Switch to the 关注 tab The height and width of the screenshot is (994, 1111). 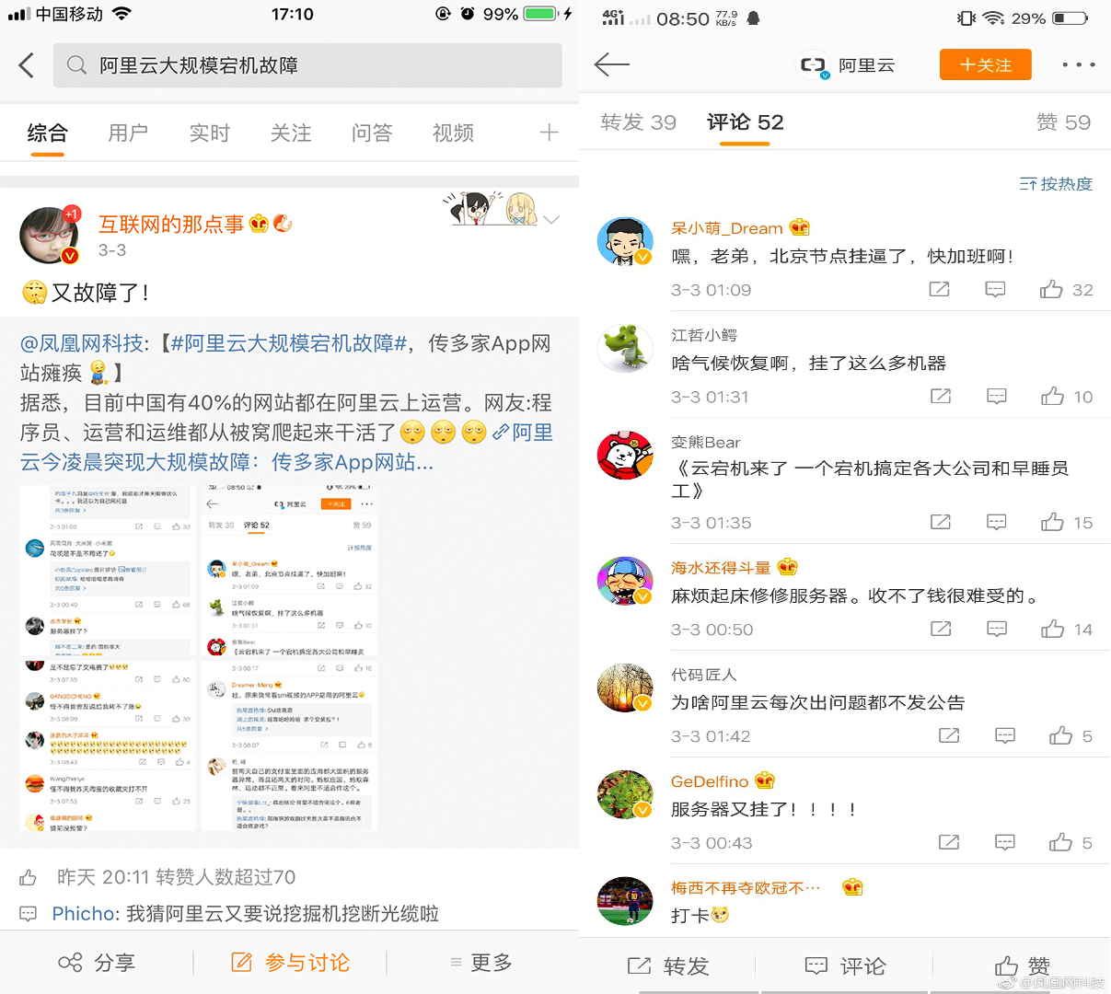291,133
